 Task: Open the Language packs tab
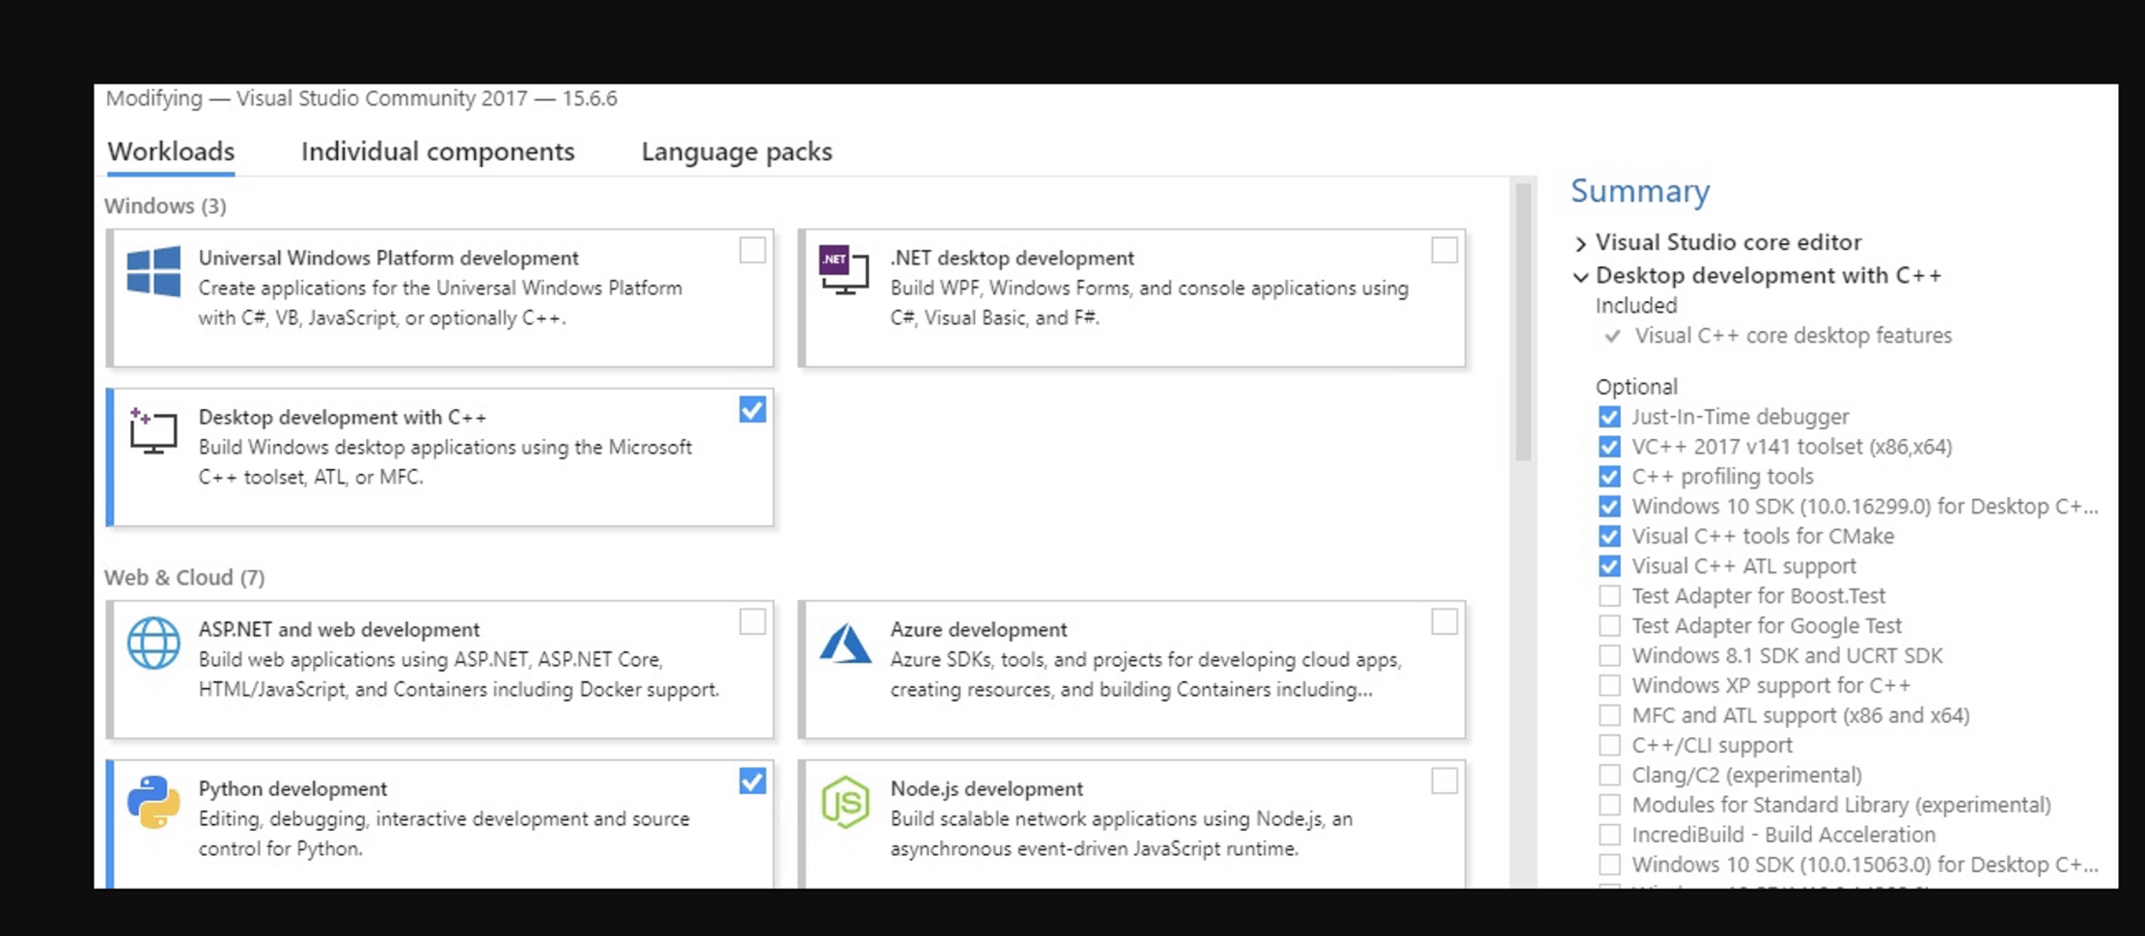737,151
